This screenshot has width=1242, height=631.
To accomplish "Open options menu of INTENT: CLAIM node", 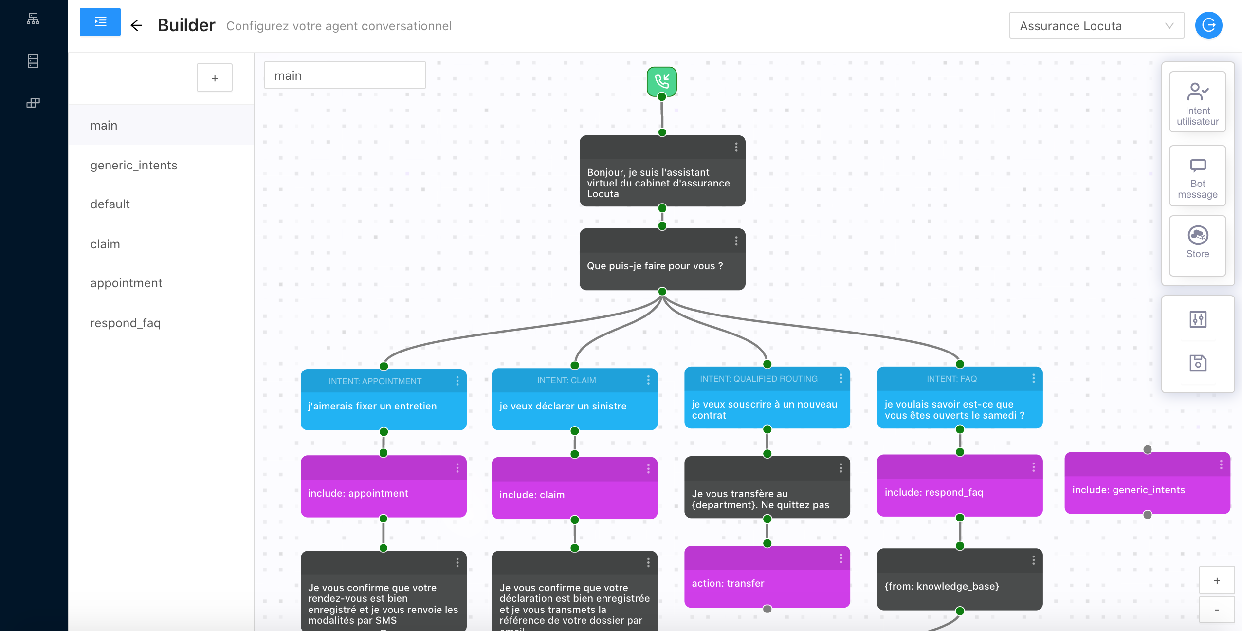I will pos(648,380).
